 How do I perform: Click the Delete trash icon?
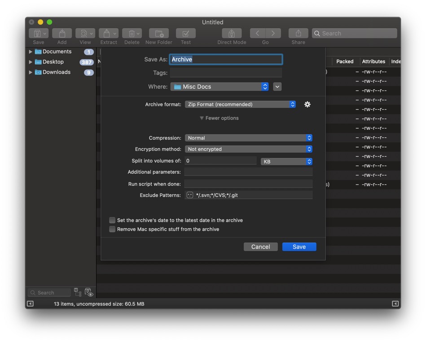tap(132, 33)
